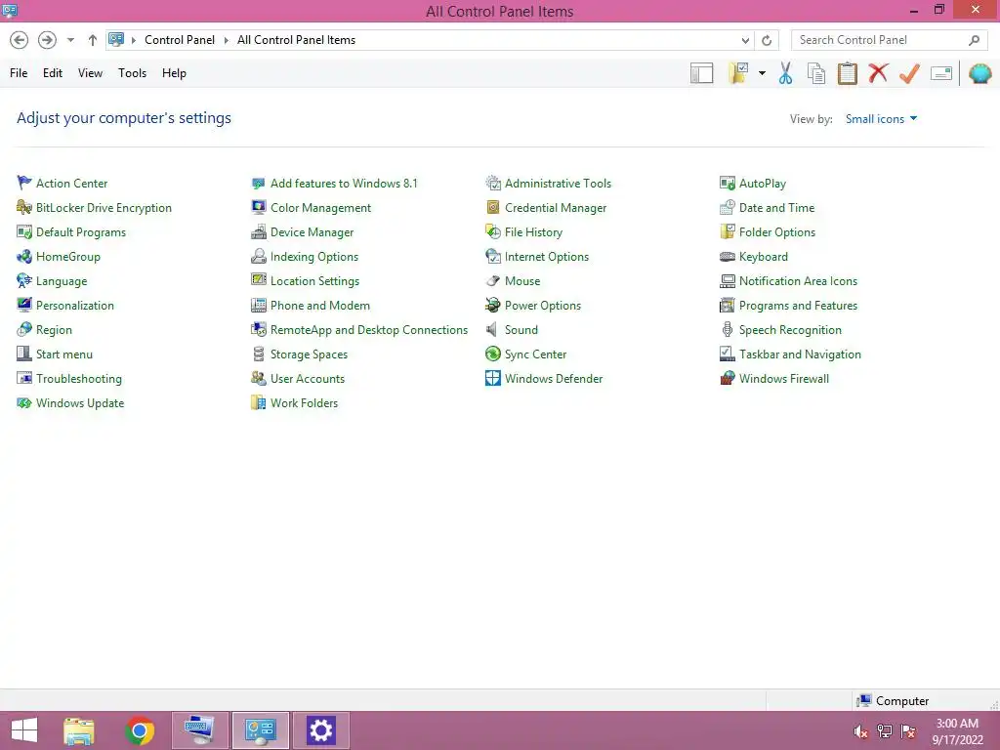Click the Work Folders icon

(x=258, y=402)
